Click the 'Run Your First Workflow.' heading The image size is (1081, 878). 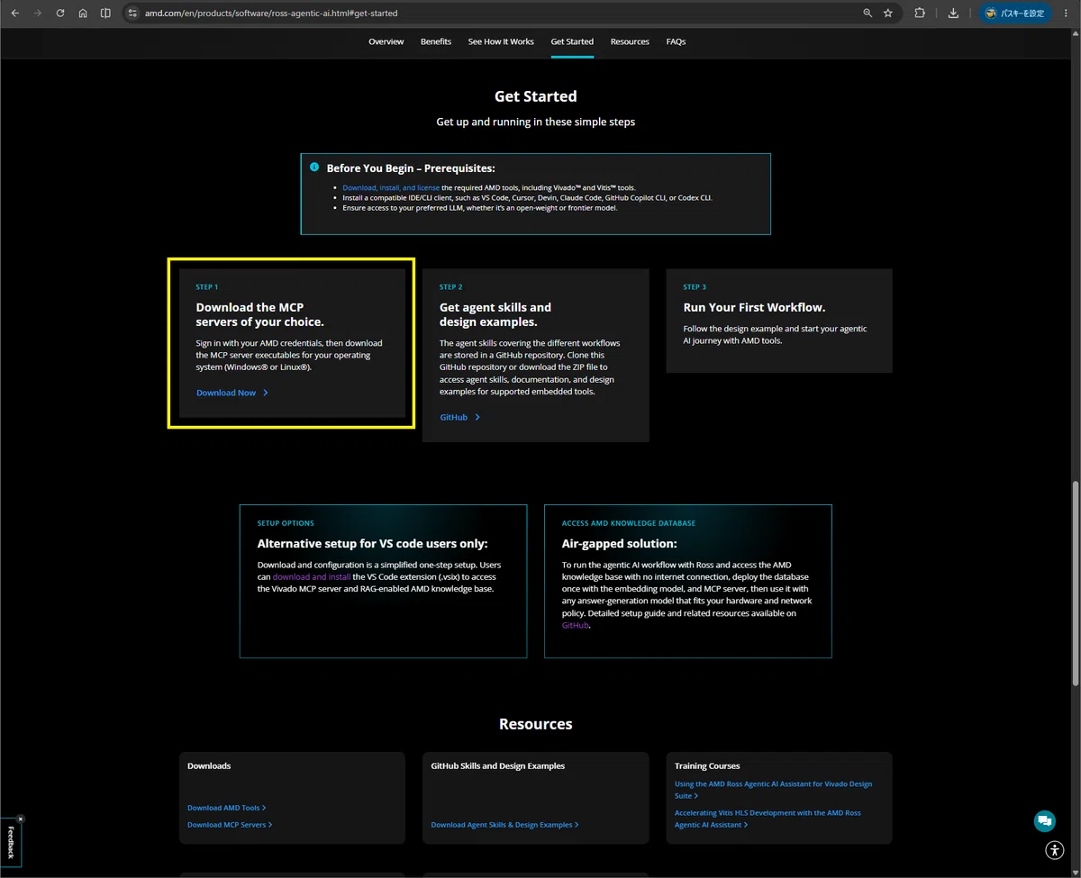pos(754,307)
